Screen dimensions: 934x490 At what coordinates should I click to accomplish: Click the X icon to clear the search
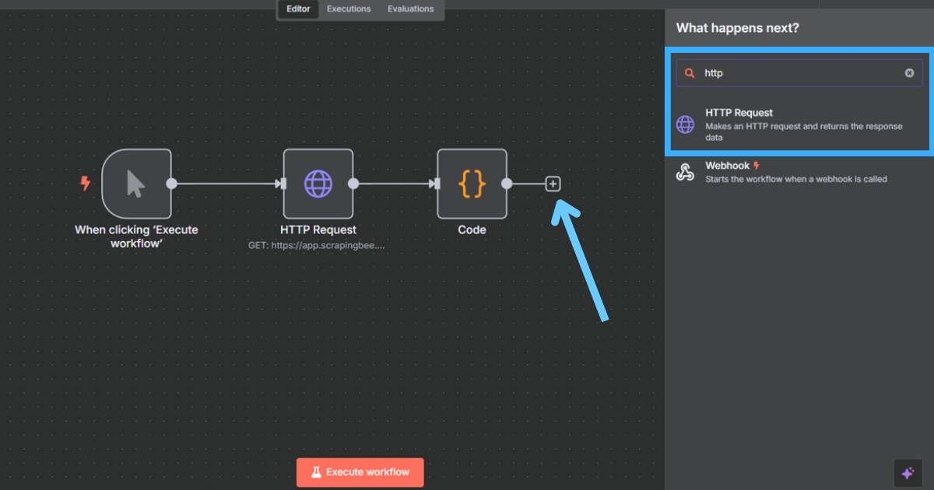click(909, 72)
